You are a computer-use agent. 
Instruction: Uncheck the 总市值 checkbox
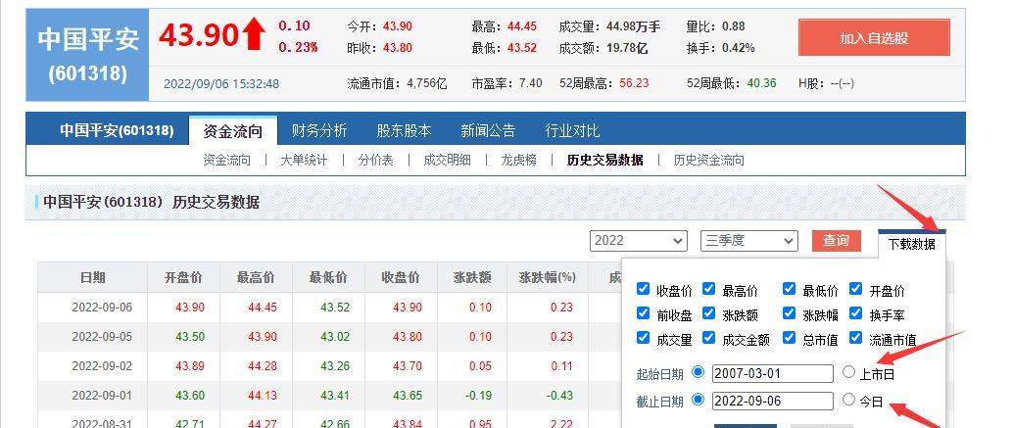(789, 338)
